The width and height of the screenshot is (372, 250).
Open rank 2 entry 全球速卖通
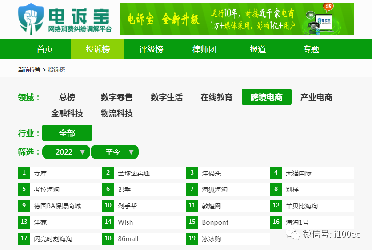click(x=144, y=173)
